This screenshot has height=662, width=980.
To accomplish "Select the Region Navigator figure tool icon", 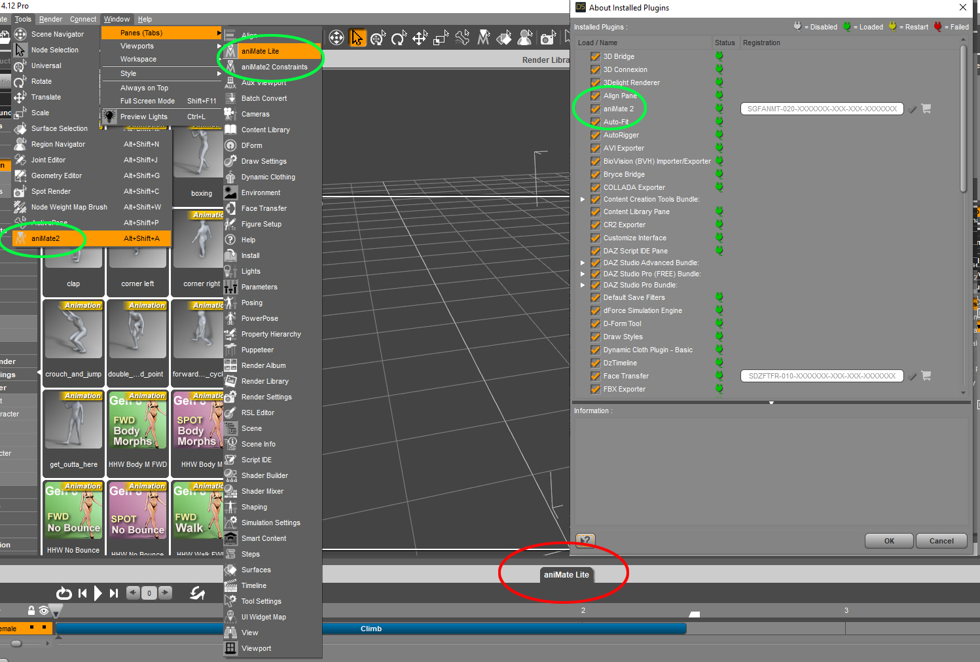I will coord(525,38).
